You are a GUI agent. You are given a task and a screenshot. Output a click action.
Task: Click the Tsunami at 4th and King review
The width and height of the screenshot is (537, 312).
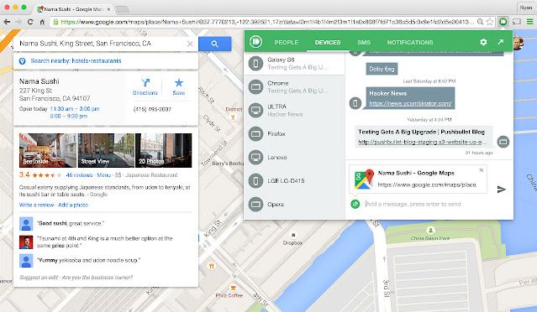pos(104,242)
